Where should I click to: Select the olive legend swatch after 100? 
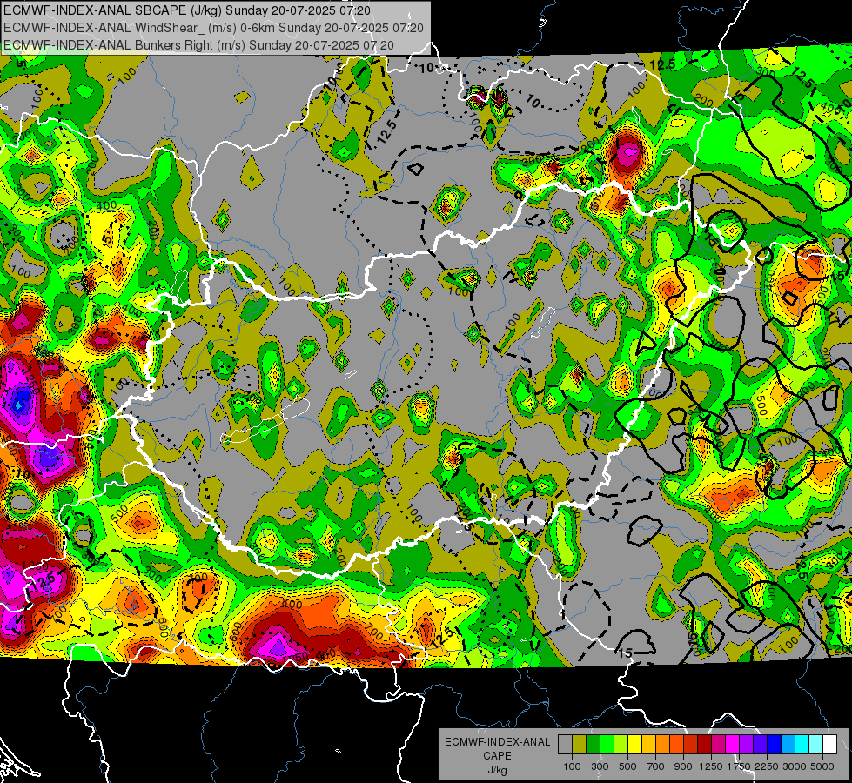coord(579,745)
